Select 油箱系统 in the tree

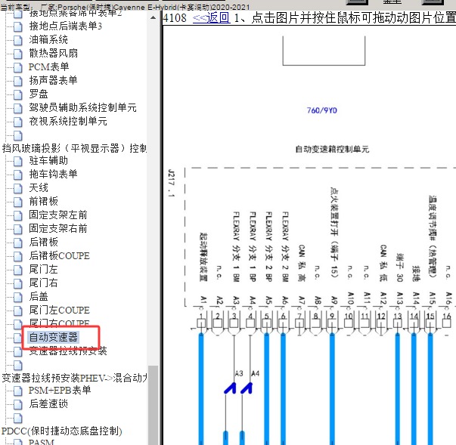48,40
